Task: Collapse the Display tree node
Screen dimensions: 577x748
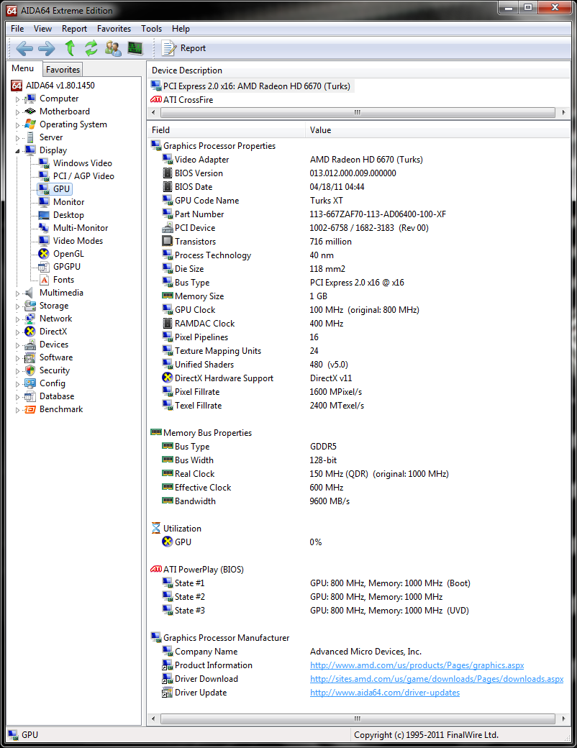Action: (18, 151)
